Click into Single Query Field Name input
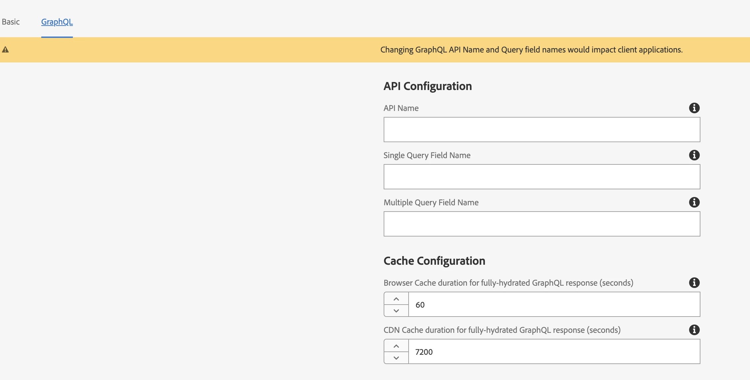Screen dimensions: 750x380 coord(542,177)
